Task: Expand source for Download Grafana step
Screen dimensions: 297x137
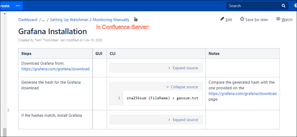Action: (183, 68)
